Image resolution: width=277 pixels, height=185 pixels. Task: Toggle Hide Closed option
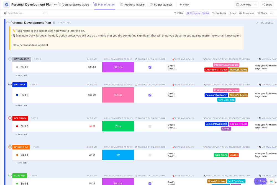(265, 23)
